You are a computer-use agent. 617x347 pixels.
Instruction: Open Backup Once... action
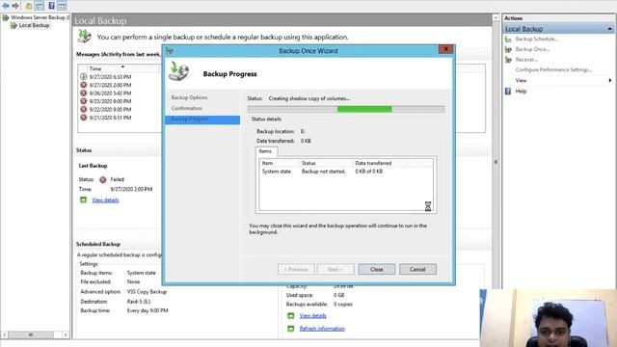coord(532,49)
